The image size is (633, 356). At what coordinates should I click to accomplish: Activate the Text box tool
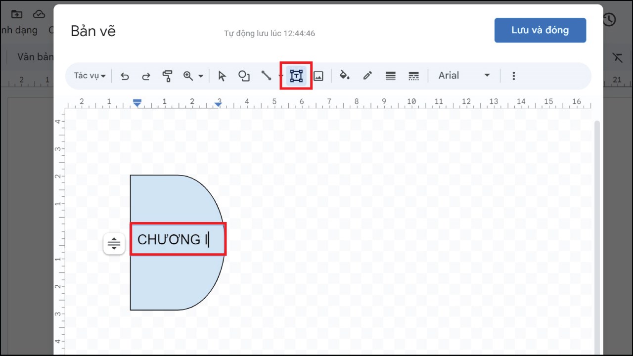[x=296, y=76]
